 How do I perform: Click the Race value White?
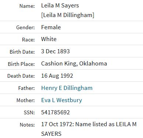(49, 39)
